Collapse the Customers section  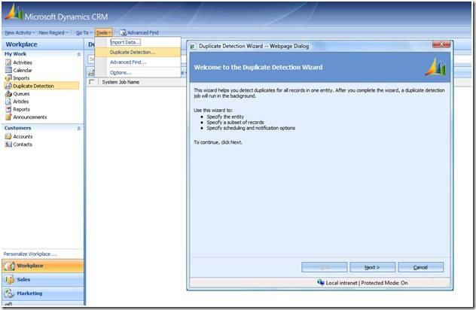[x=79, y=129]
